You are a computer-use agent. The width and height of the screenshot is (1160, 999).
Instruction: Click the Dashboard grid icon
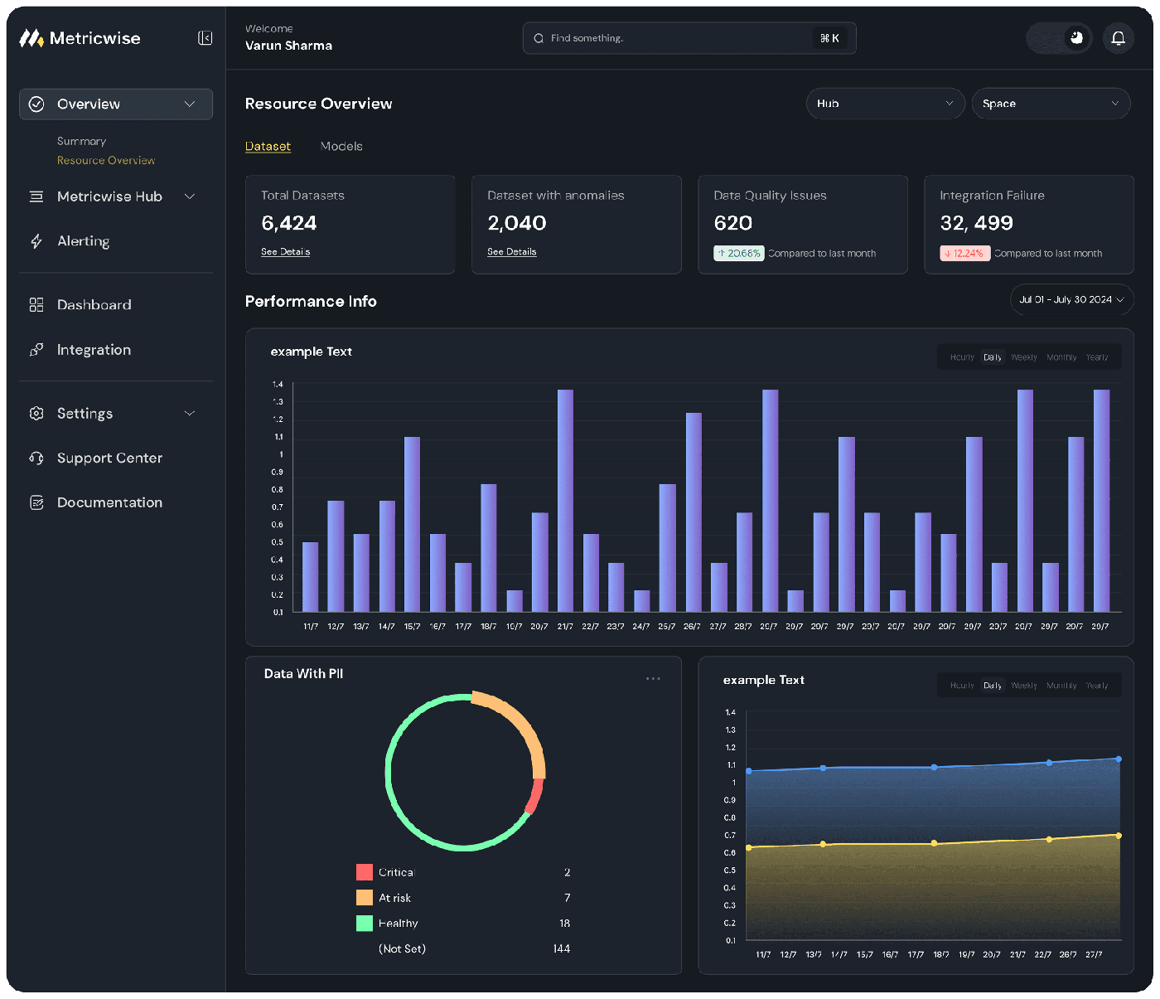point(36,305)
